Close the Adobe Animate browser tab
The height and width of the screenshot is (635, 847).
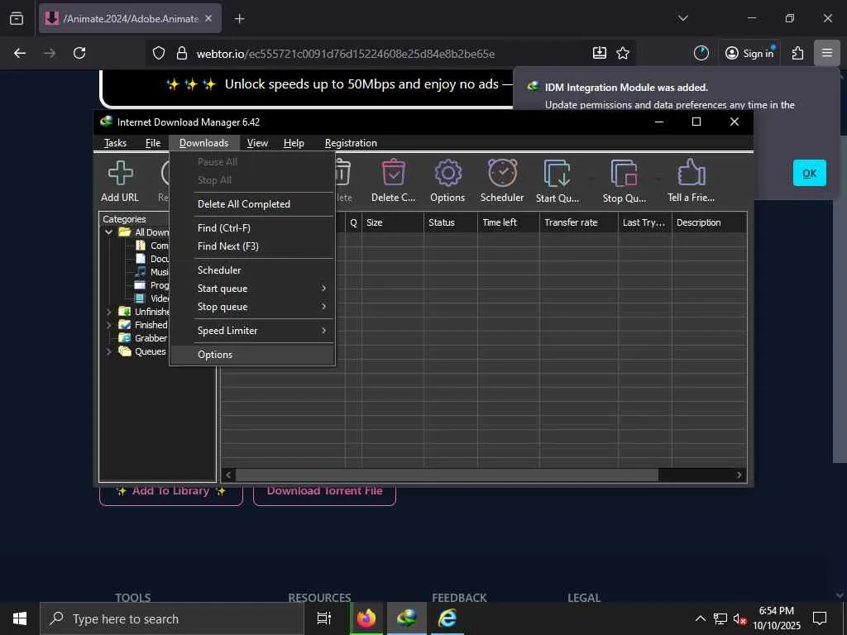pos(208,19)
